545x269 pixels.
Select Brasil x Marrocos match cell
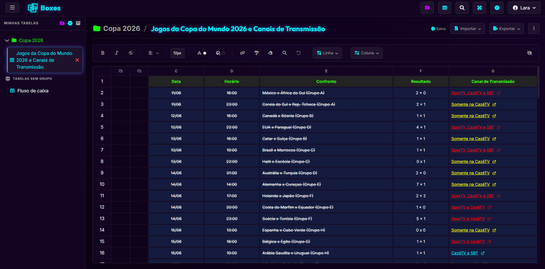pos(326,150)
